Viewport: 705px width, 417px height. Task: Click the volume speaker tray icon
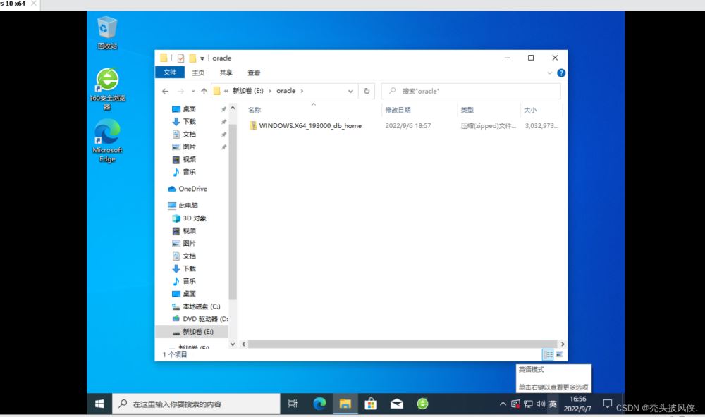click(541, 404)
